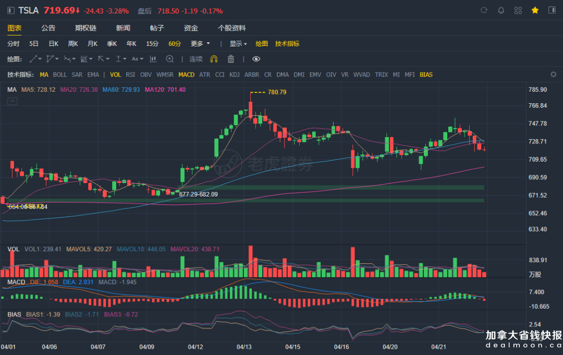Open the 显示 display dropdown

coord(238,44)
